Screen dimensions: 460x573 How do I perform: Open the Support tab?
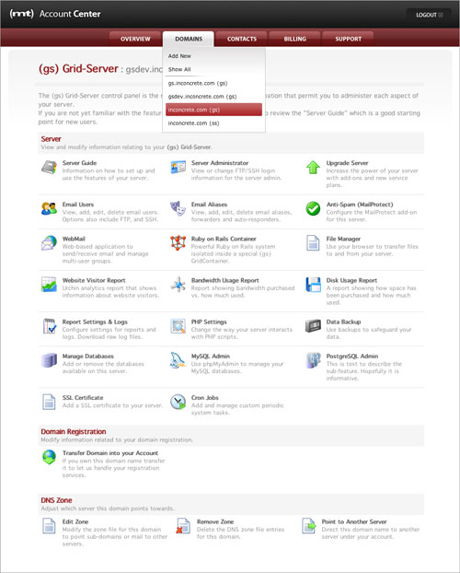pyautogui.click(x=349, y=39)
